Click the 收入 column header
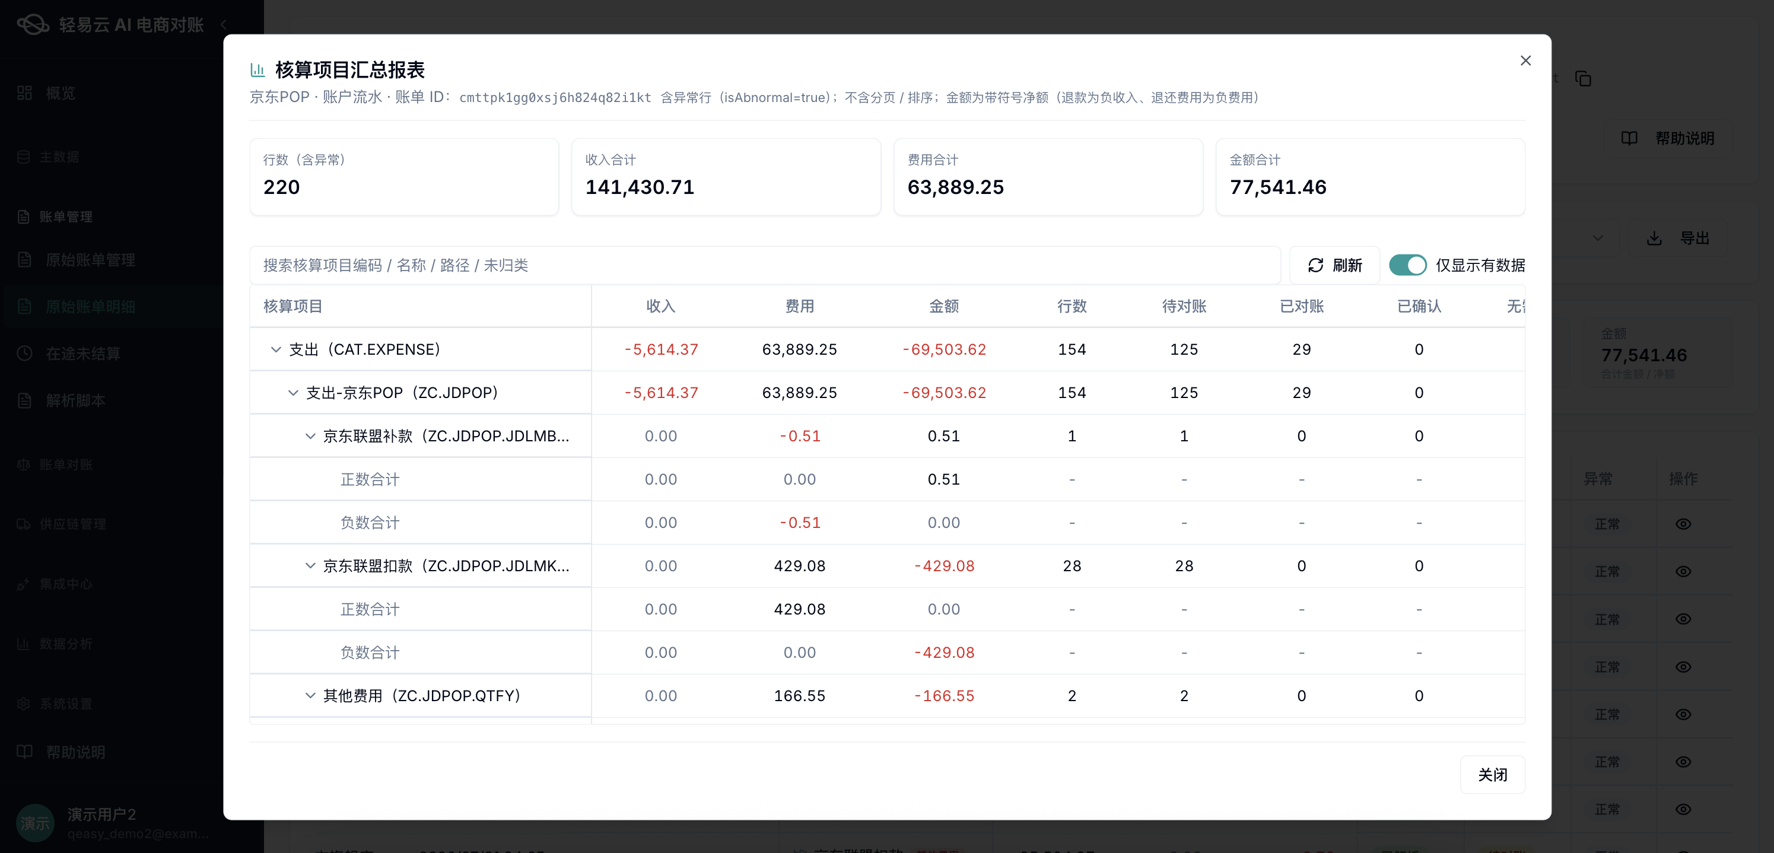The height and width of the screenshot is (853, 1774). (660, 306)
